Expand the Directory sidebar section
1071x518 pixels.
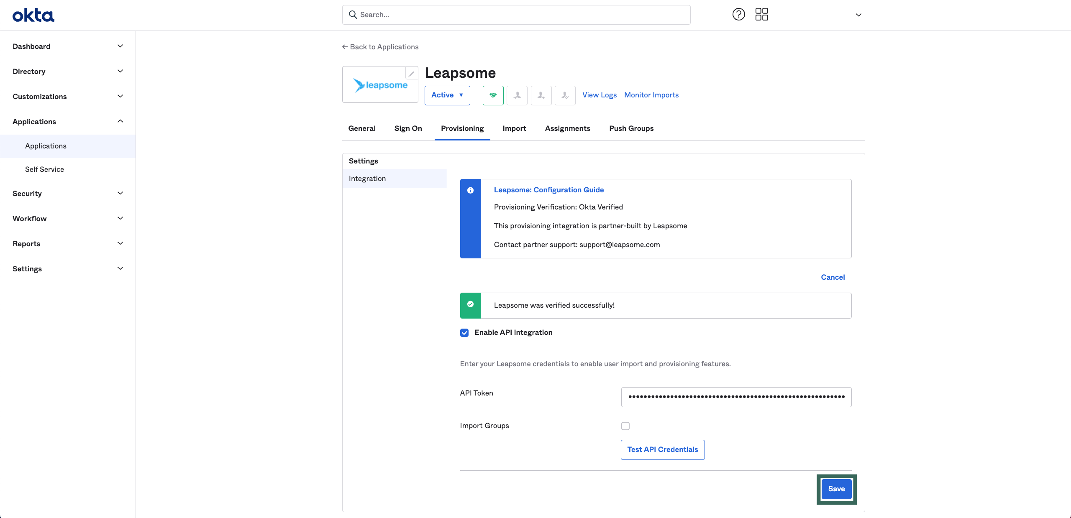click(68, 71)
